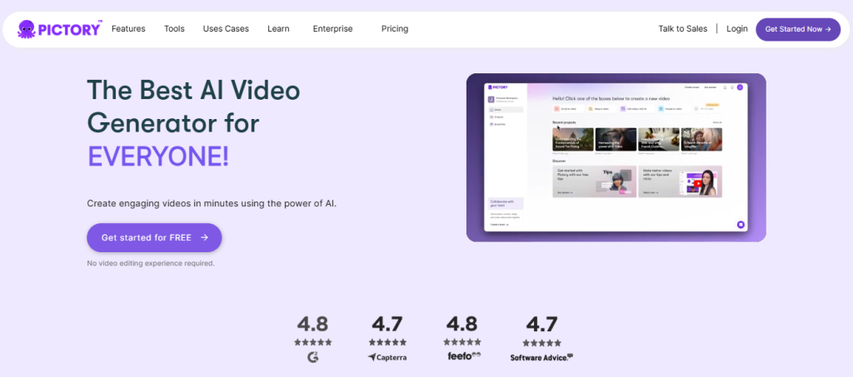This screenshot has width=853, height=377.
Task: Click the Edit videos with AI icon in preview
Action: coord(623,109)
